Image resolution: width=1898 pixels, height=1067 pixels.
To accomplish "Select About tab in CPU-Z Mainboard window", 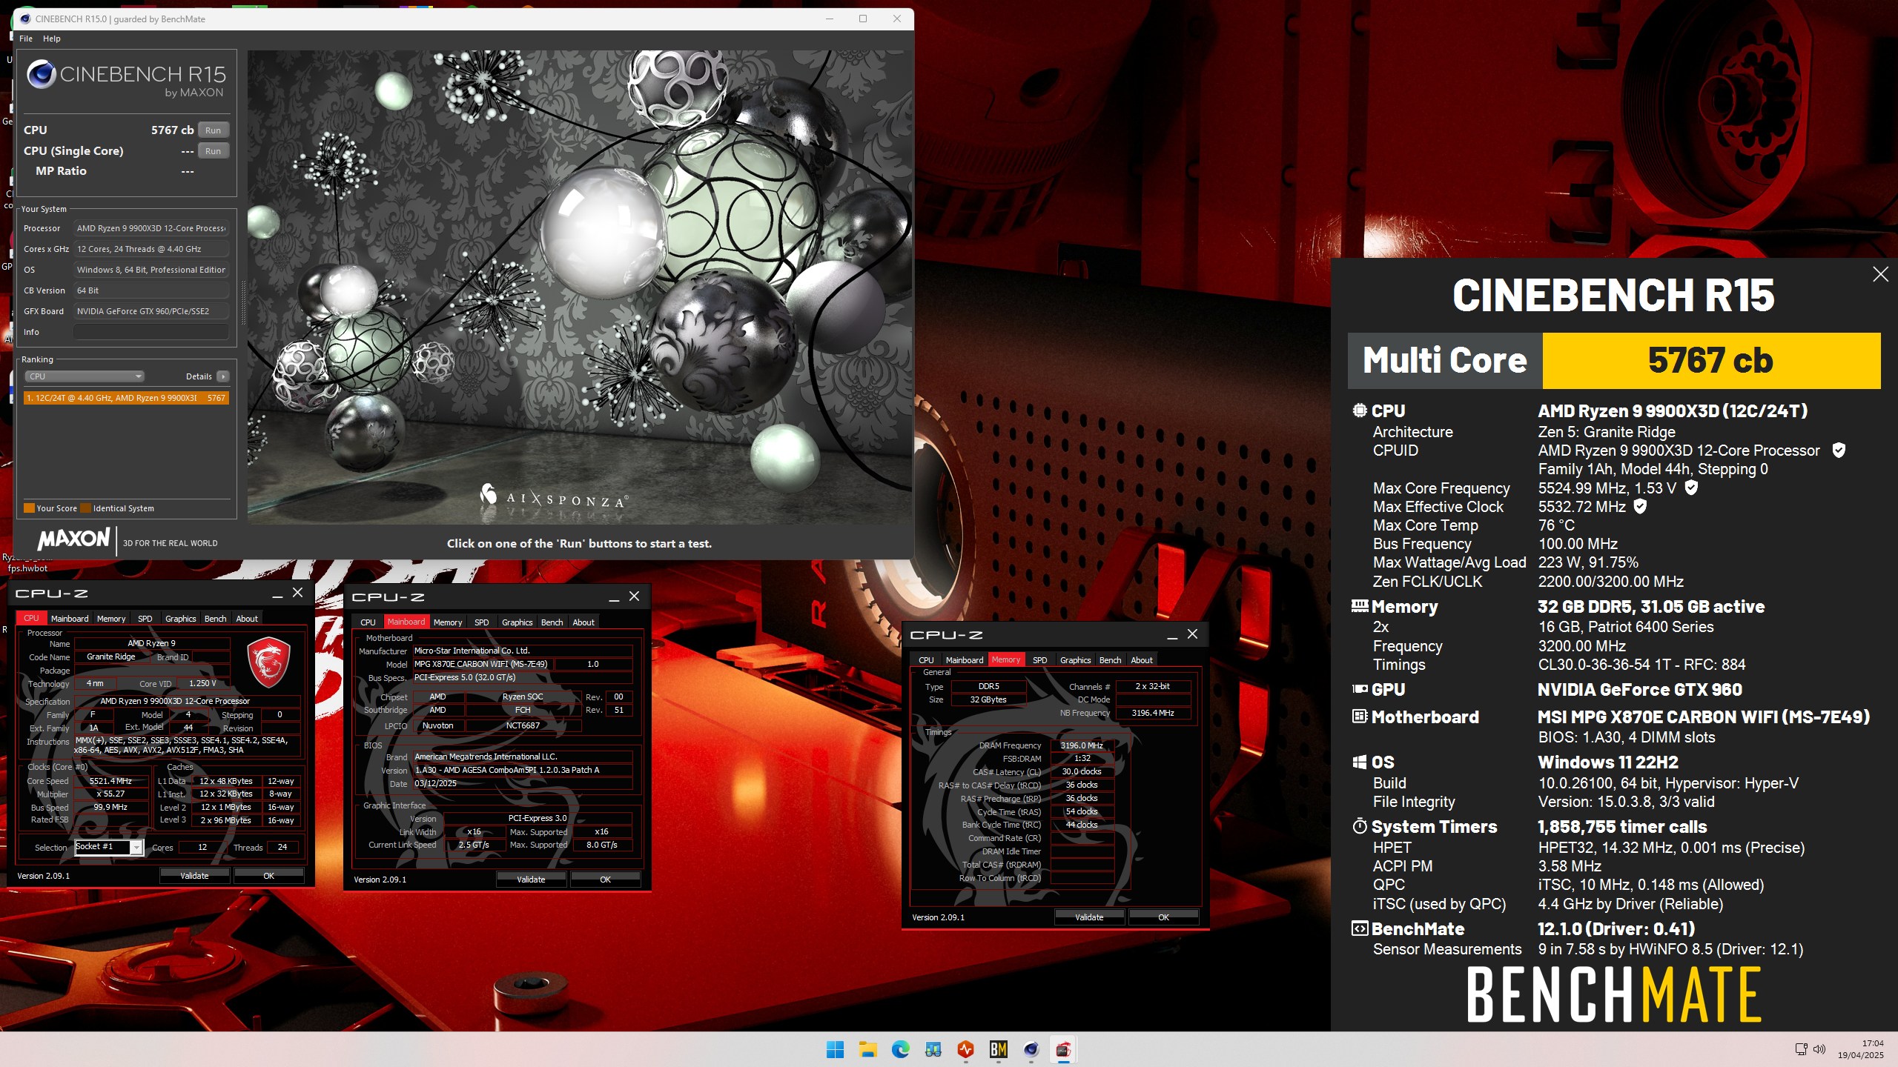I will (583, 622).
